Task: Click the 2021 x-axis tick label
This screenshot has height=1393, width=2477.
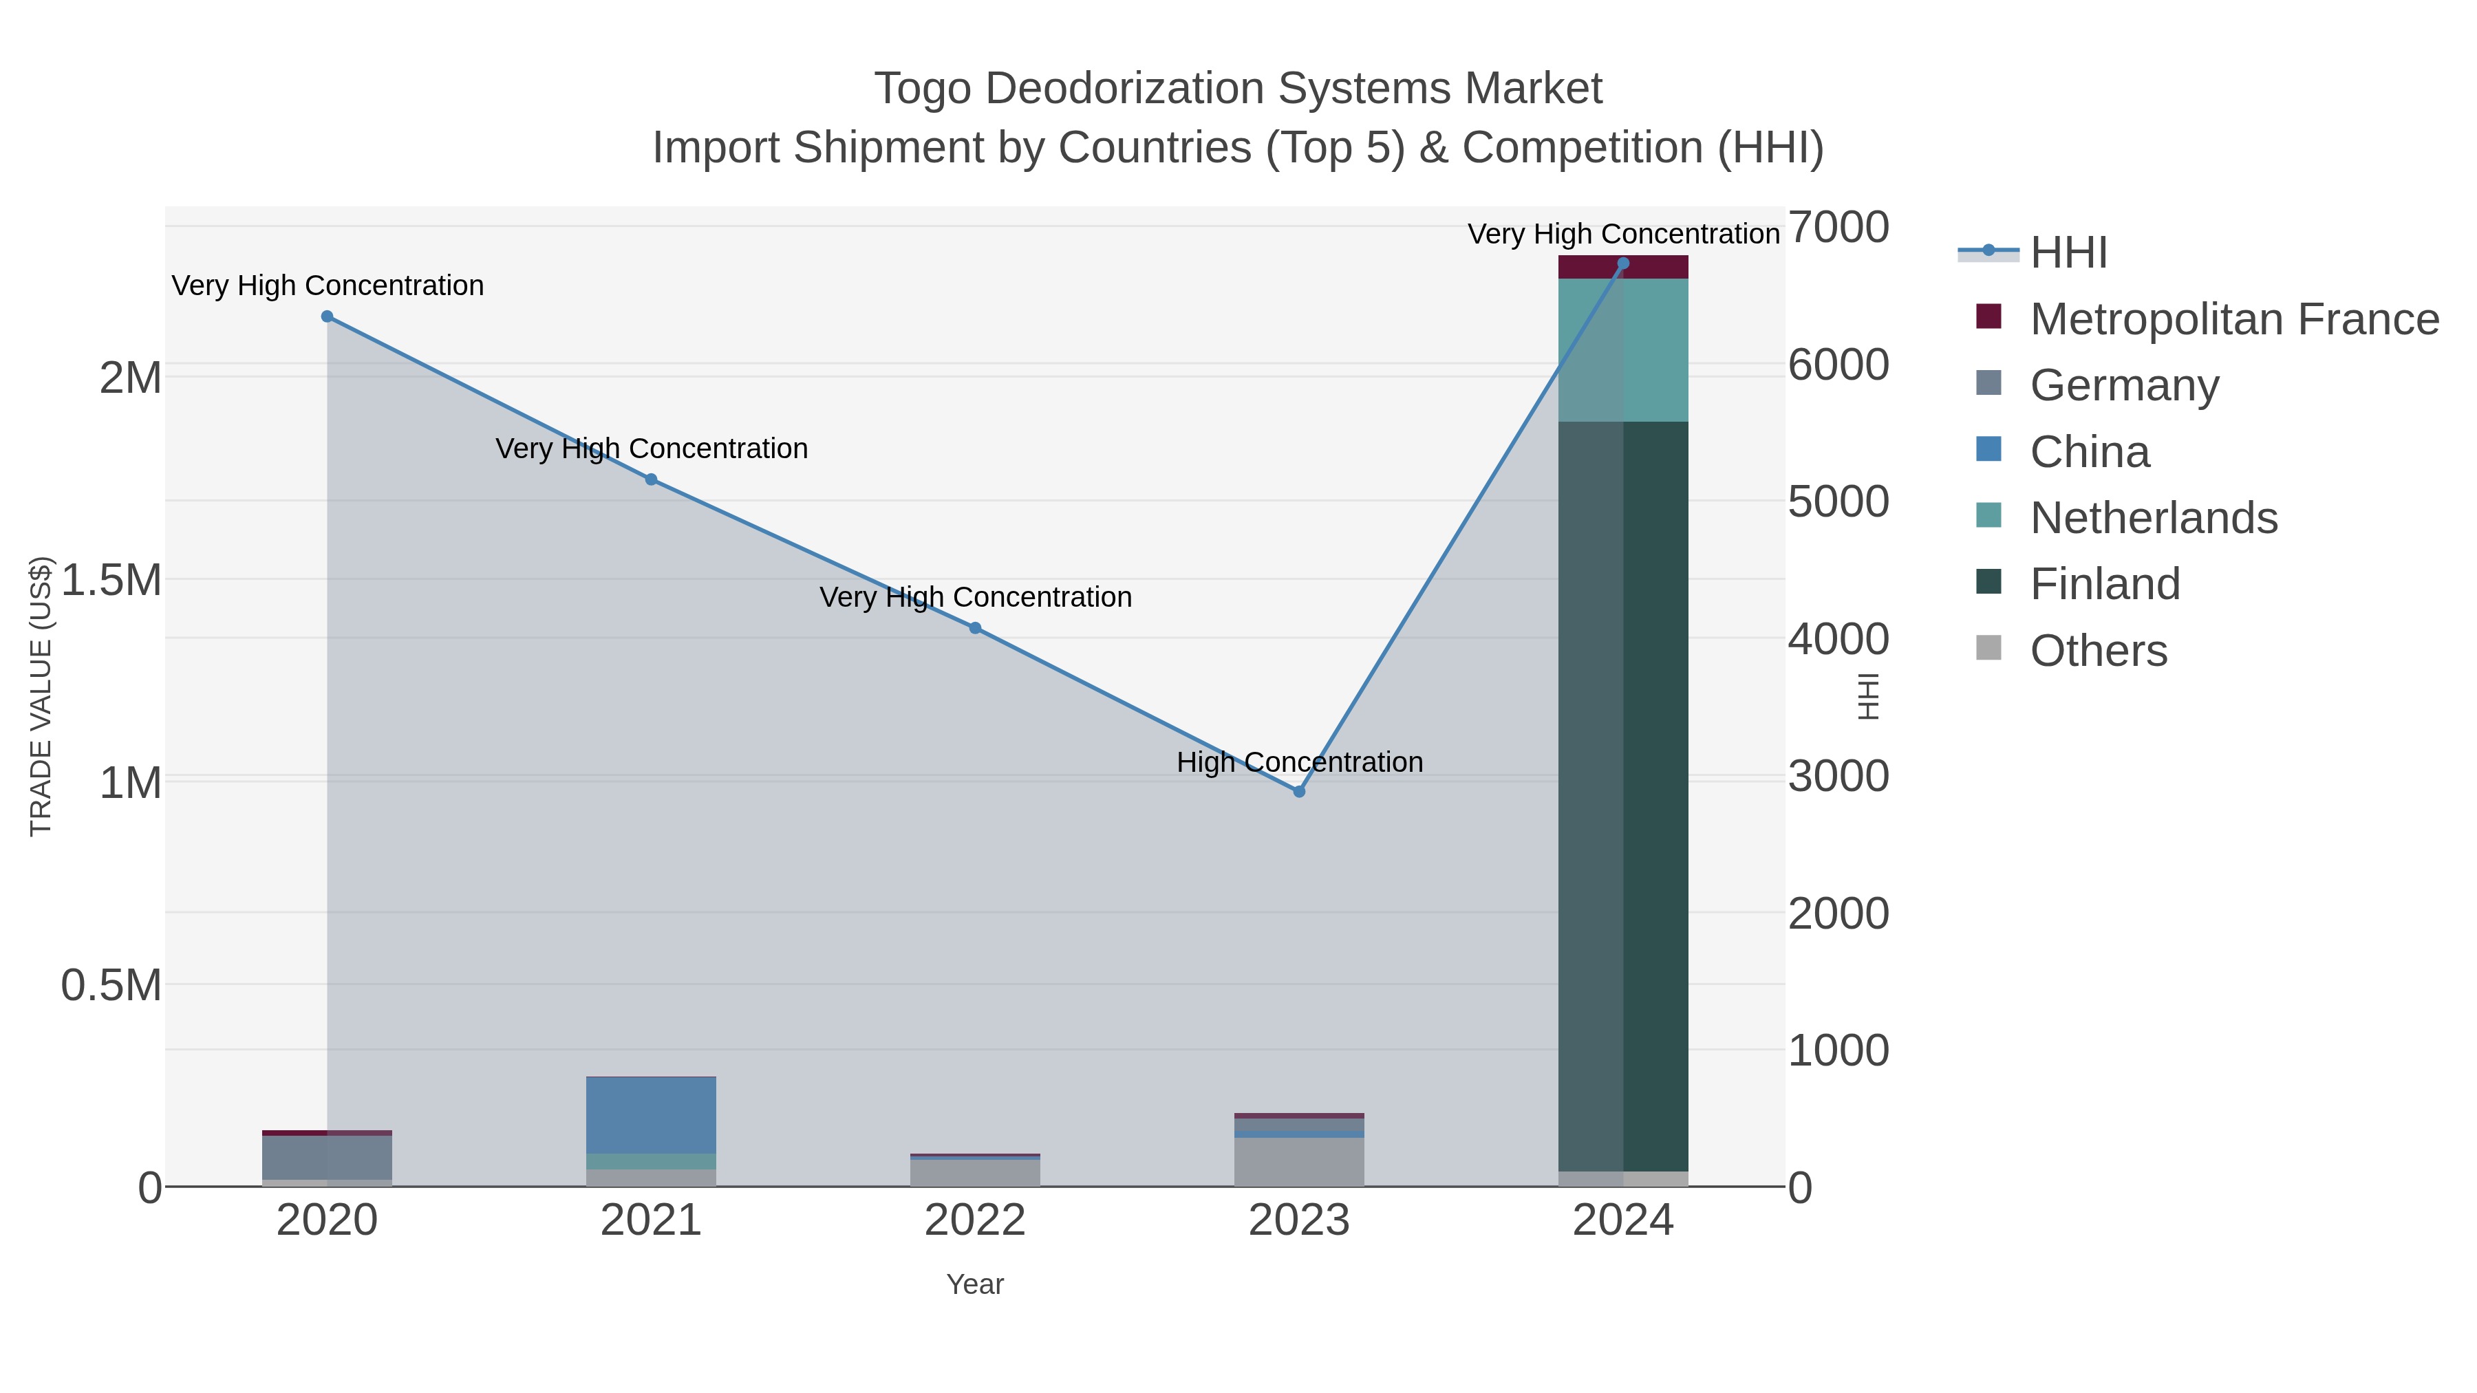Action: 651,1221
